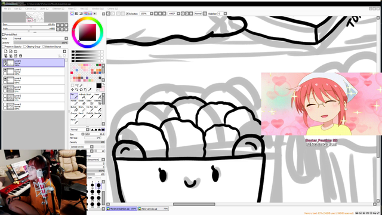Screen dimensions: 382x215
Task: Show Layer2 using its visibility box
Action: coord(5,96)
